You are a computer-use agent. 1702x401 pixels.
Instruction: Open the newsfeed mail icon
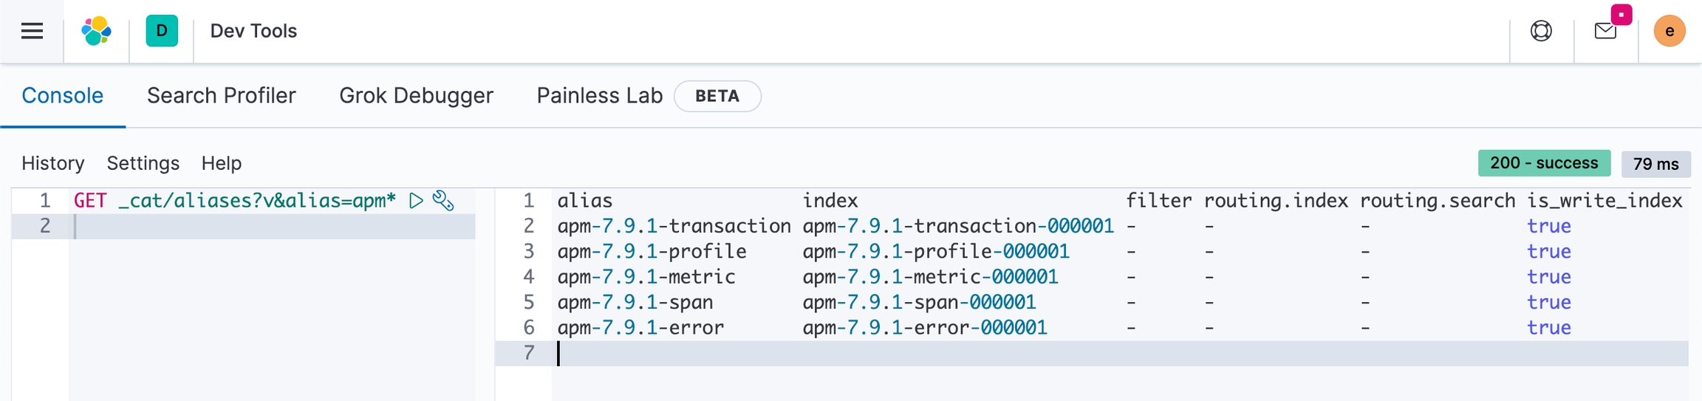click(1605, 31)
